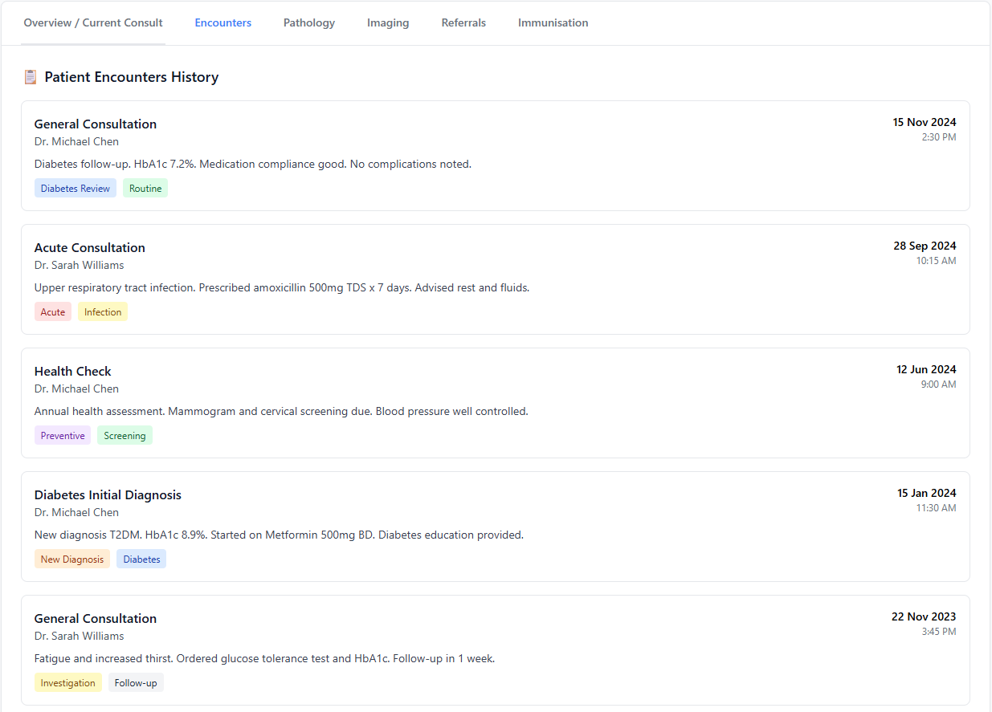Click the Screening tag
992x712 pixels.
click(x=125, y=436)
